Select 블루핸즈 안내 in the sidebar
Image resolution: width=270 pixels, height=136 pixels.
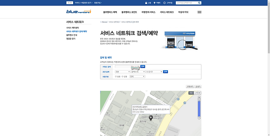click(x=72, y=35)
